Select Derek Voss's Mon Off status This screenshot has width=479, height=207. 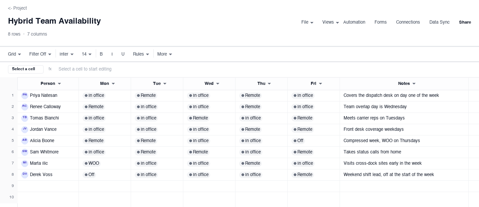[89, 175]
